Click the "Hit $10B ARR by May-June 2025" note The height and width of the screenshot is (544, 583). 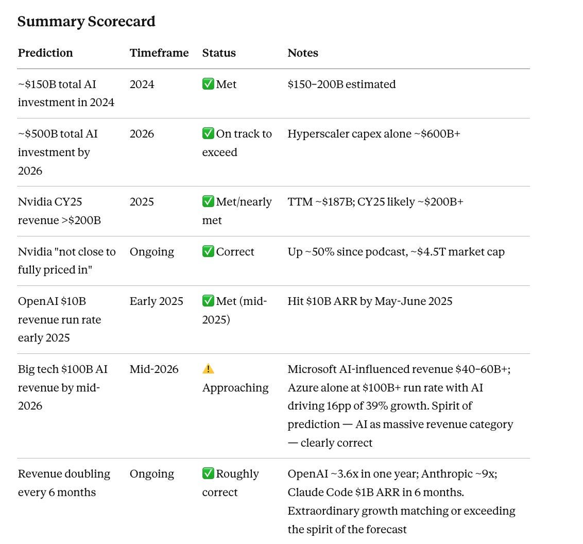(x=370, y=301)
